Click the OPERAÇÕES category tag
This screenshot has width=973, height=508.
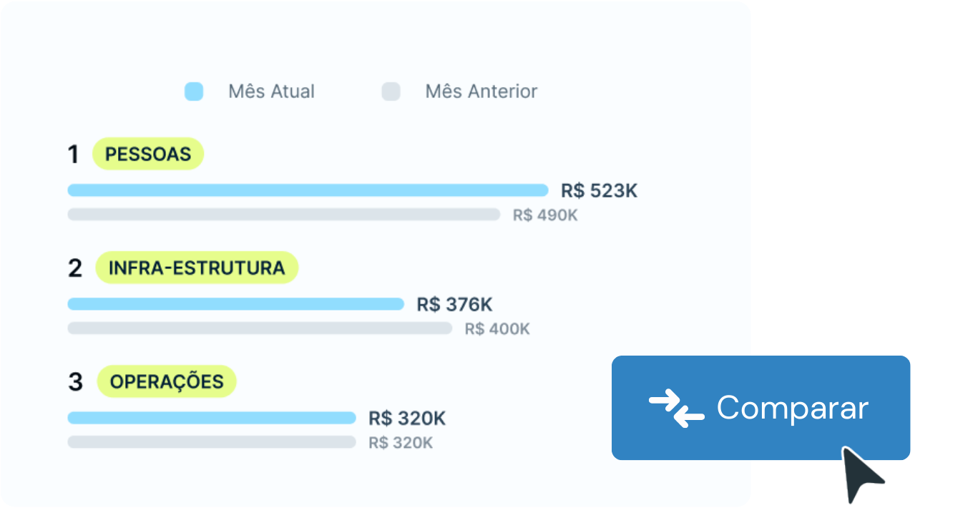tap(167, 381)
